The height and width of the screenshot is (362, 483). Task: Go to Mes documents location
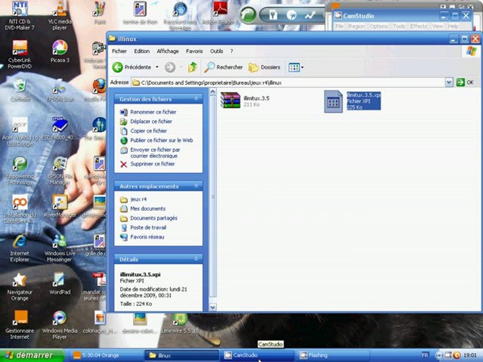pos(148,209)
